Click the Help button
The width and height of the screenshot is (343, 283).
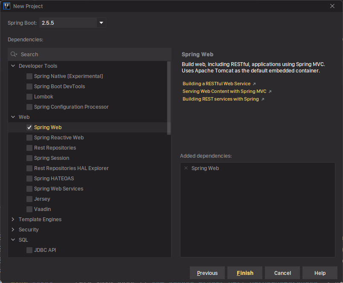(x=320, y=273)
